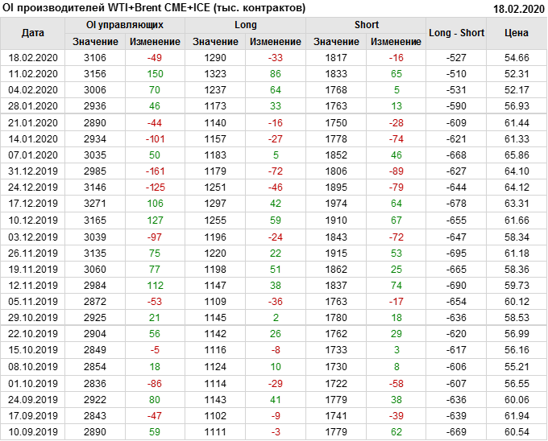548x441 pixels.
Task: Click the "Long" group column header
Action: (245, 25)
